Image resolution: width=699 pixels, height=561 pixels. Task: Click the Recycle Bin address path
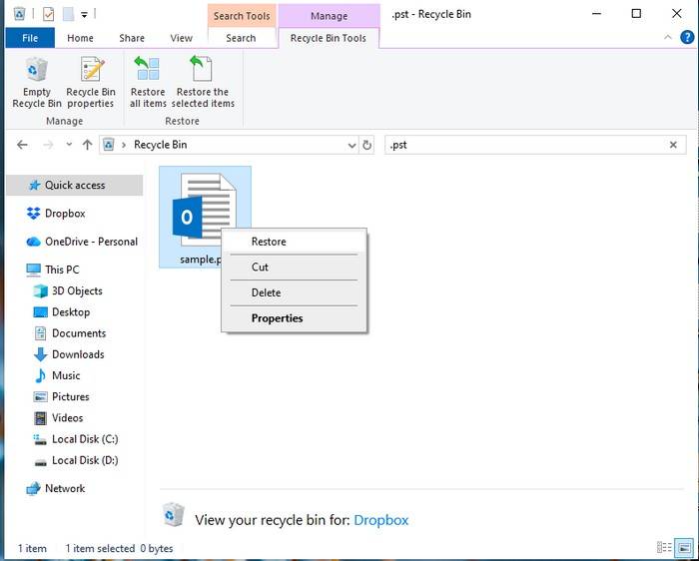coord(161,145)
